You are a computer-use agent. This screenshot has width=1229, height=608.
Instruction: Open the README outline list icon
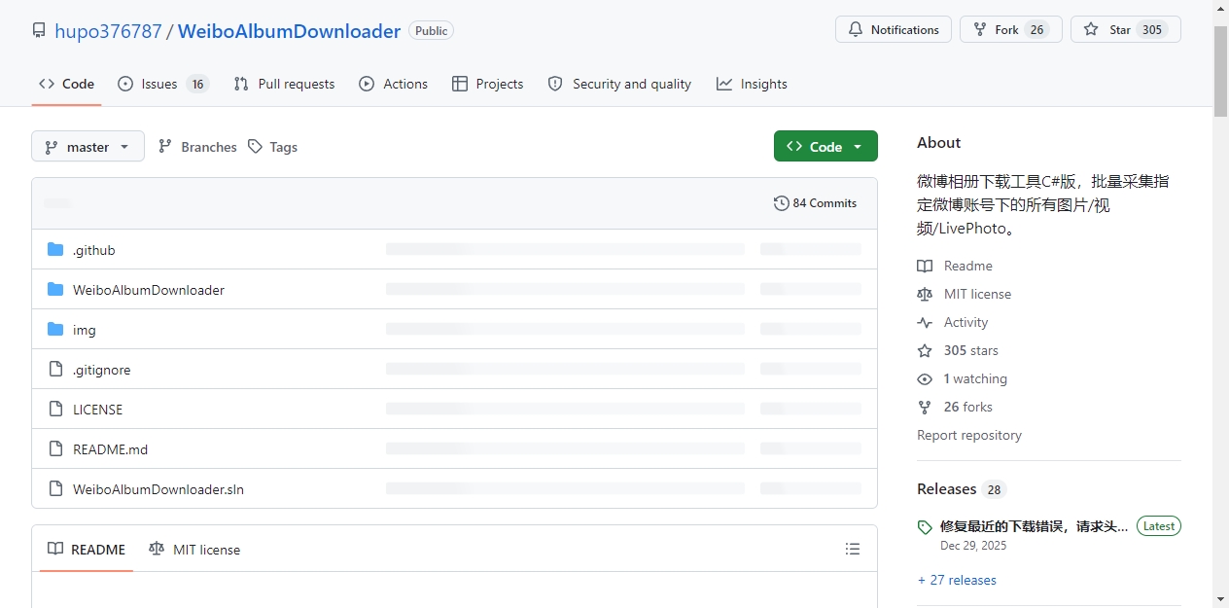click(853, 550)
